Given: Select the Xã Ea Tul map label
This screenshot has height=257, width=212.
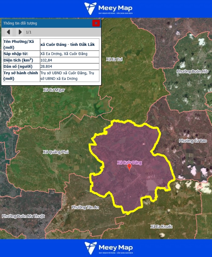Looking at the screenshot, I should coord(114,59).
